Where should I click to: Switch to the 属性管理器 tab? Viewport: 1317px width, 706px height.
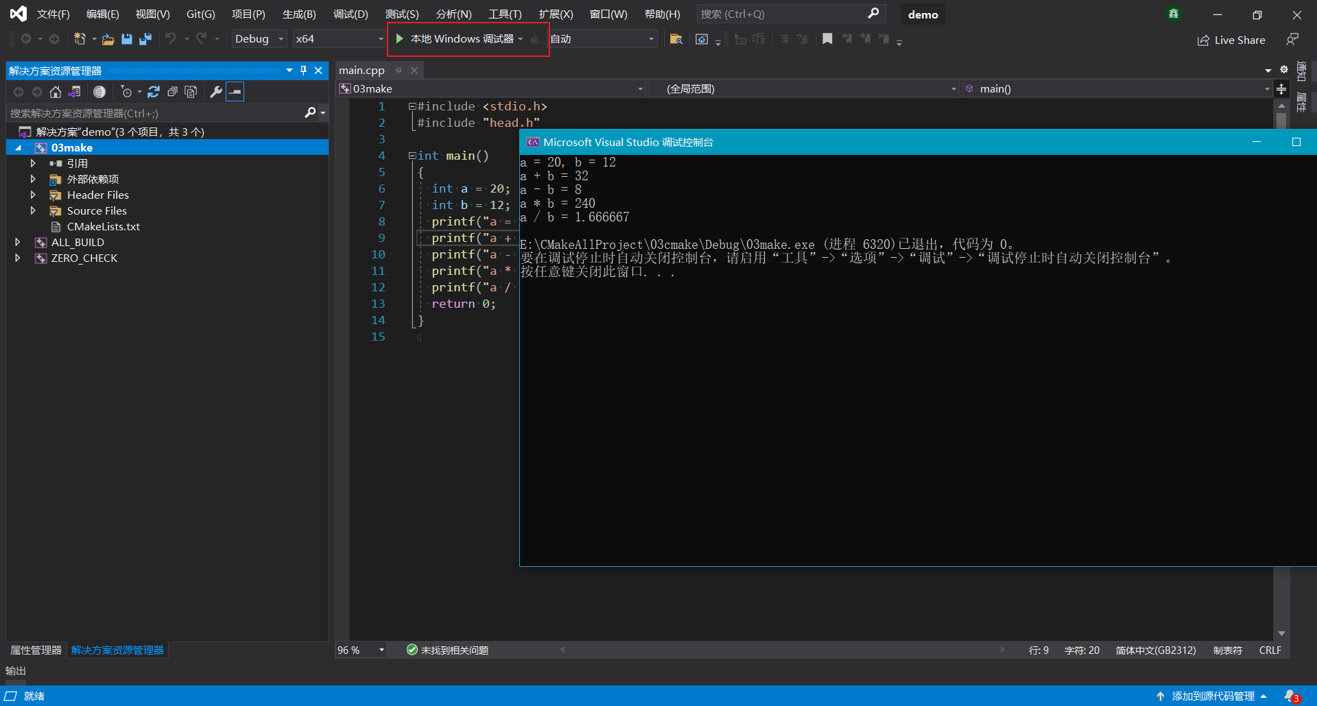point(36,650)
